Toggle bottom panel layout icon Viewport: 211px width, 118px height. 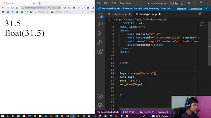(x=177, y=3)
